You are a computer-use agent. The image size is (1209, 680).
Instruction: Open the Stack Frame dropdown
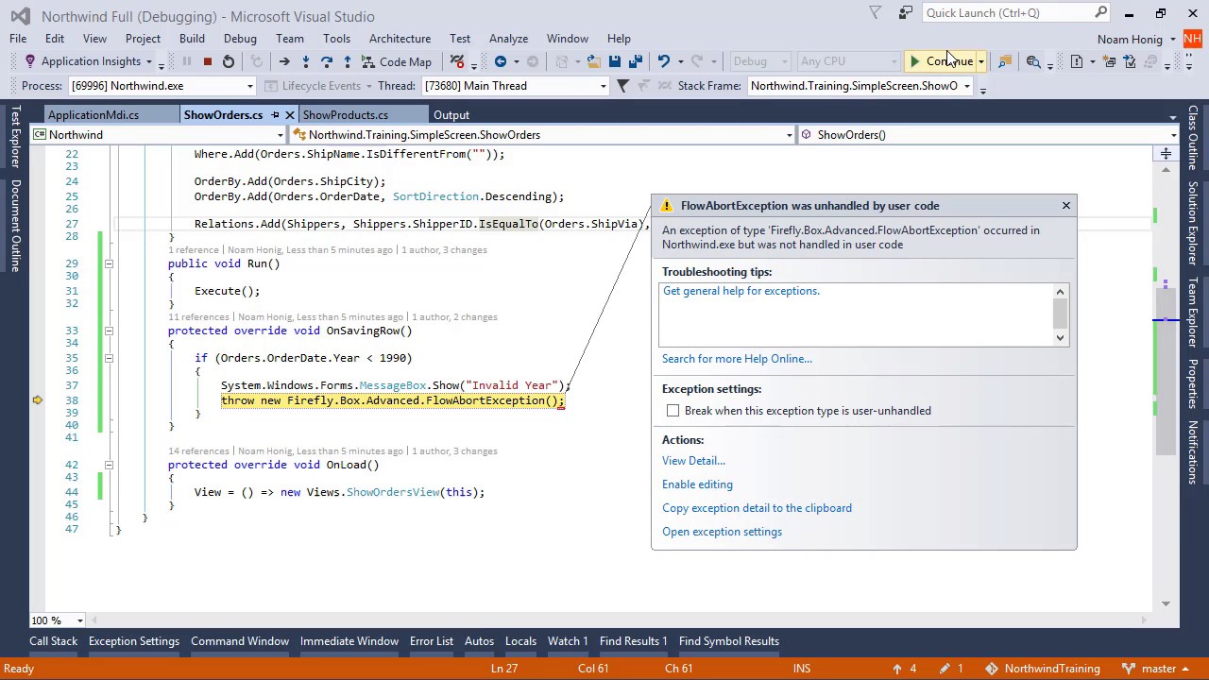(966, 86)
